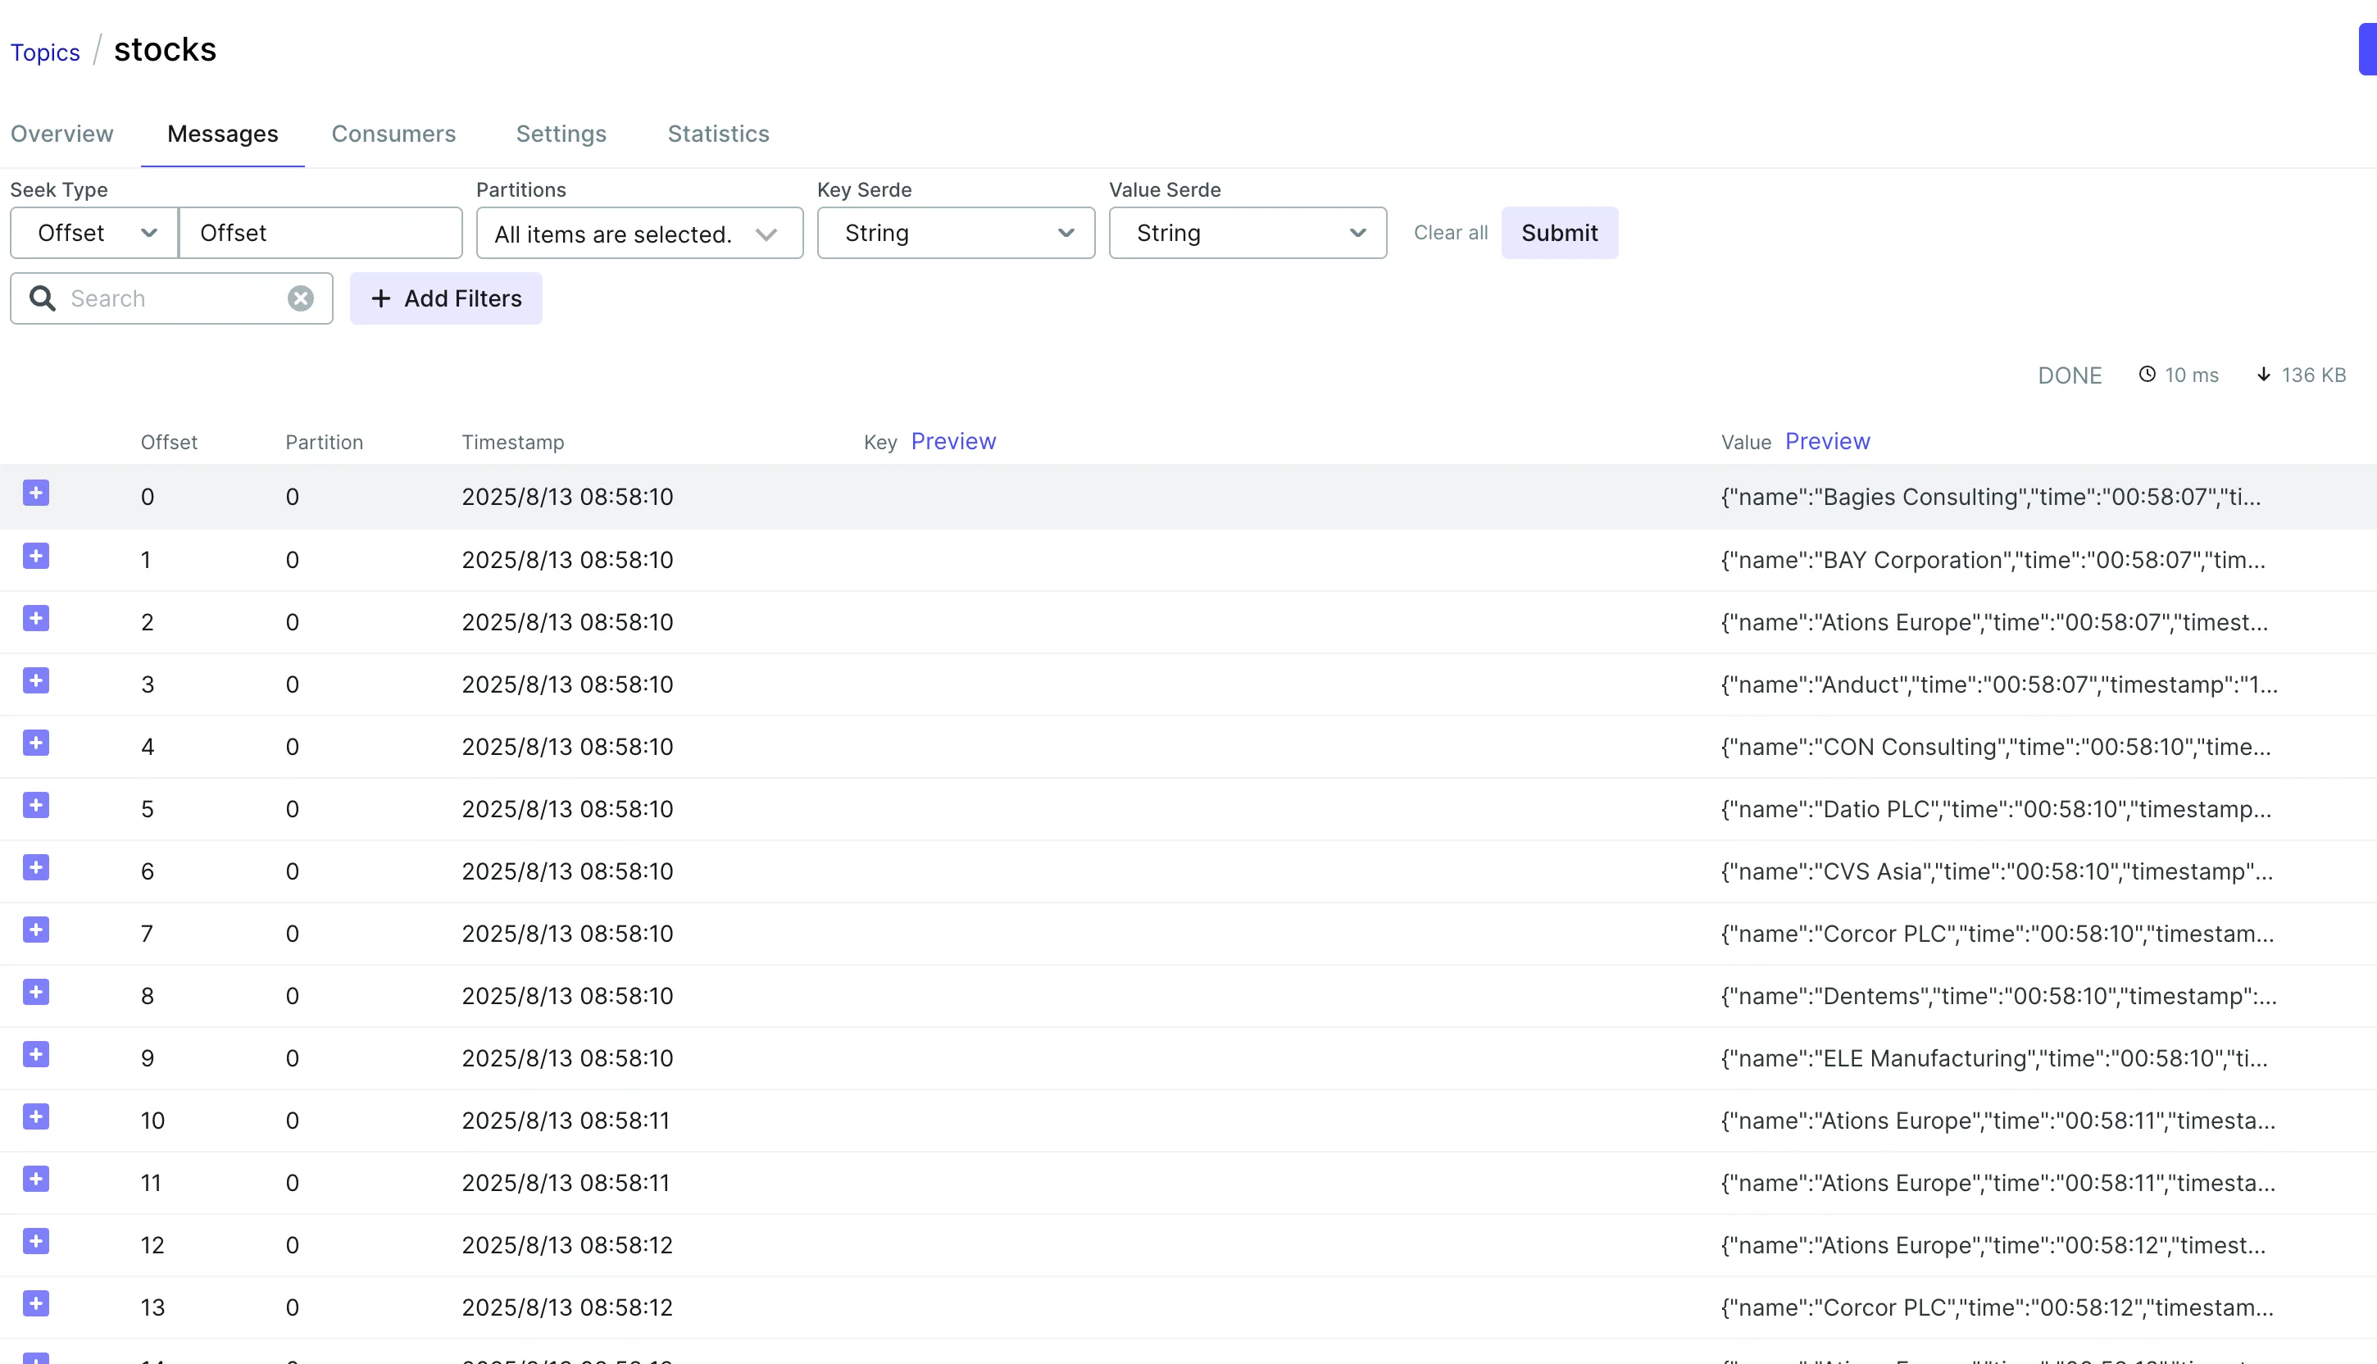Open the Overview tab
This screenshot has width=2377, height=1364.
tap(61, 134)
